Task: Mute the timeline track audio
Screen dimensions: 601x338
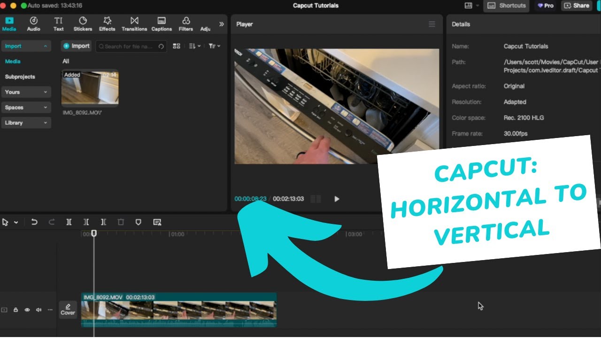Action: pyautogui.click(x=39, y=309)
